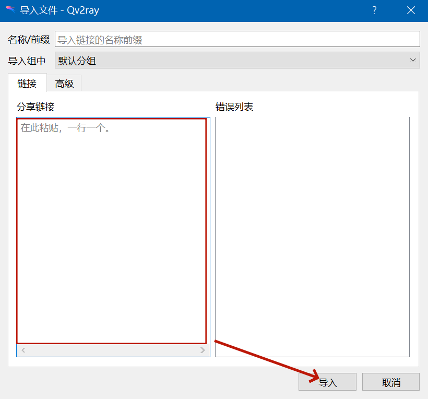The width and height of the screenshot is (428, 399).
Task: Switch to the 链接 tab
Action: point(27,83)
